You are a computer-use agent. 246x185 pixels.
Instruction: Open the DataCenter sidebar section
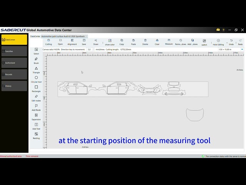[14, 40]
